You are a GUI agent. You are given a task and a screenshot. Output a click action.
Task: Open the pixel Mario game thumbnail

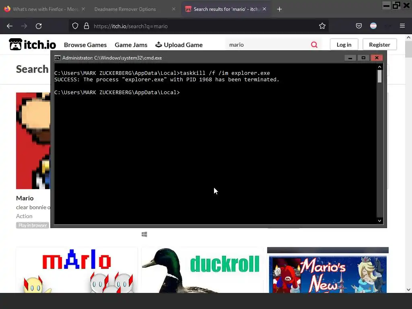[33, 140]
